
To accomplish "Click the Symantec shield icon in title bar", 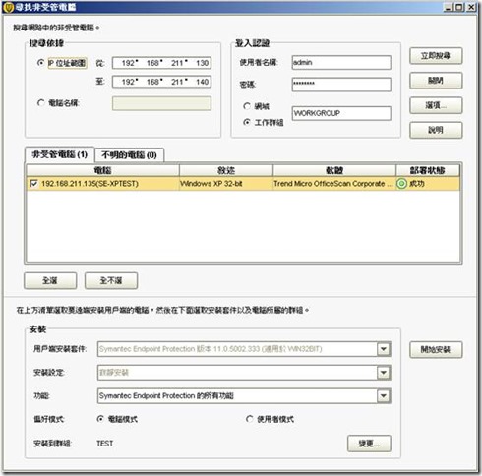I will 8,7.
